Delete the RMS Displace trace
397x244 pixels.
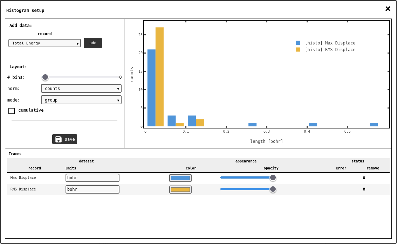(x=364, y=189)
